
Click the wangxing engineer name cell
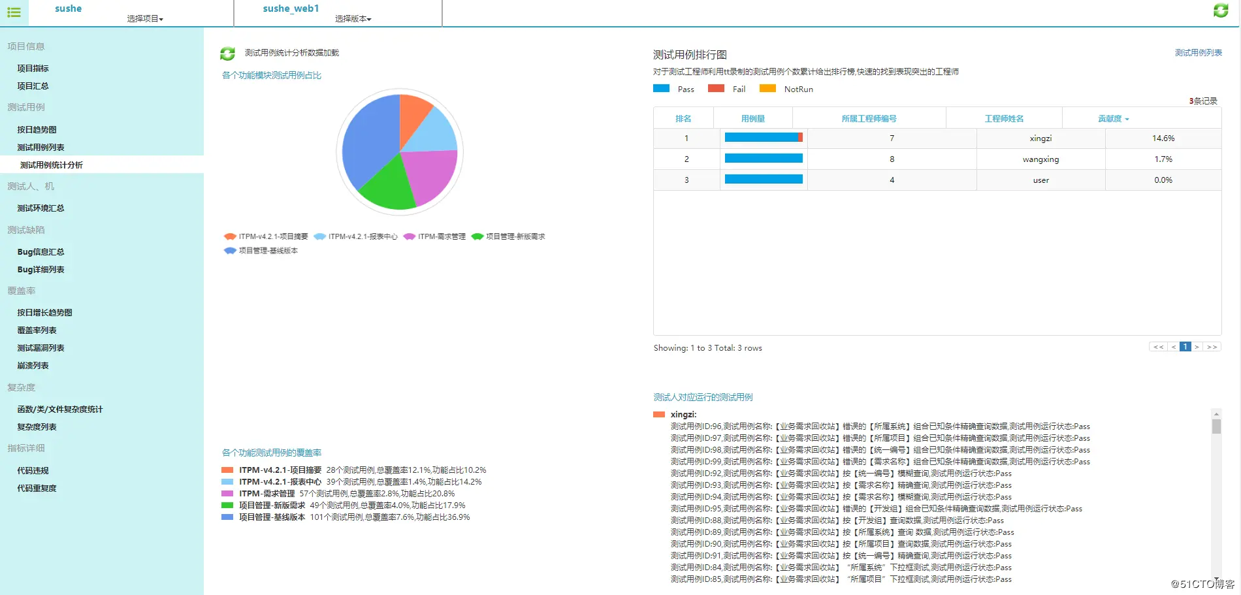[1040, 159]
